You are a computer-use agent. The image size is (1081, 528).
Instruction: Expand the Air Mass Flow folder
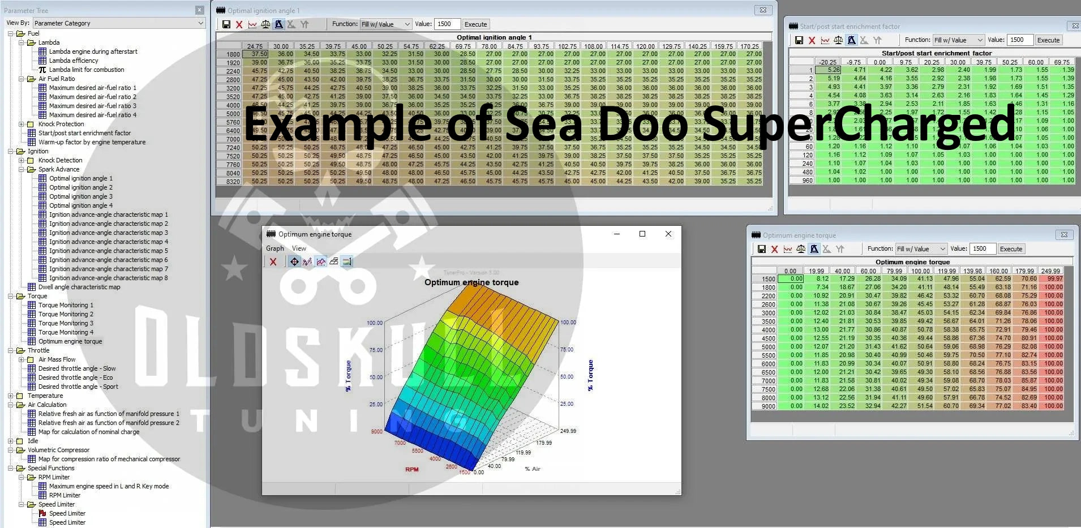(x=22, y=359)
